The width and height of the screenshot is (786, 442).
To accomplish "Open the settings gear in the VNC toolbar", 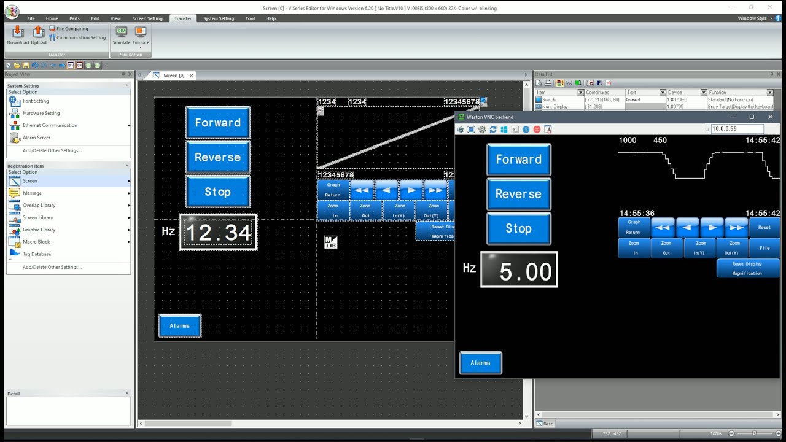I will (482, 129).
